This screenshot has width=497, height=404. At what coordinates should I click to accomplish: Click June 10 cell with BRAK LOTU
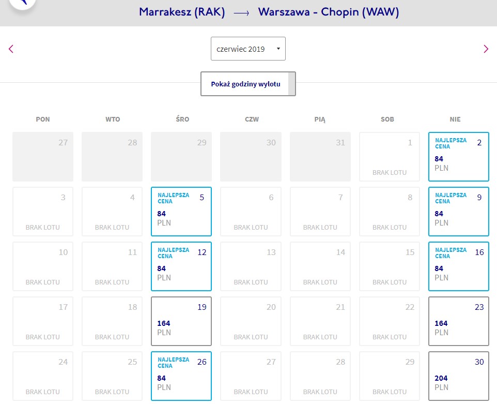click(43, 266)
